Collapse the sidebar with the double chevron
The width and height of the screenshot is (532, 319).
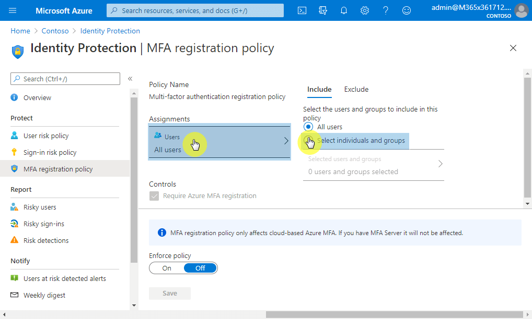[130, 79]
